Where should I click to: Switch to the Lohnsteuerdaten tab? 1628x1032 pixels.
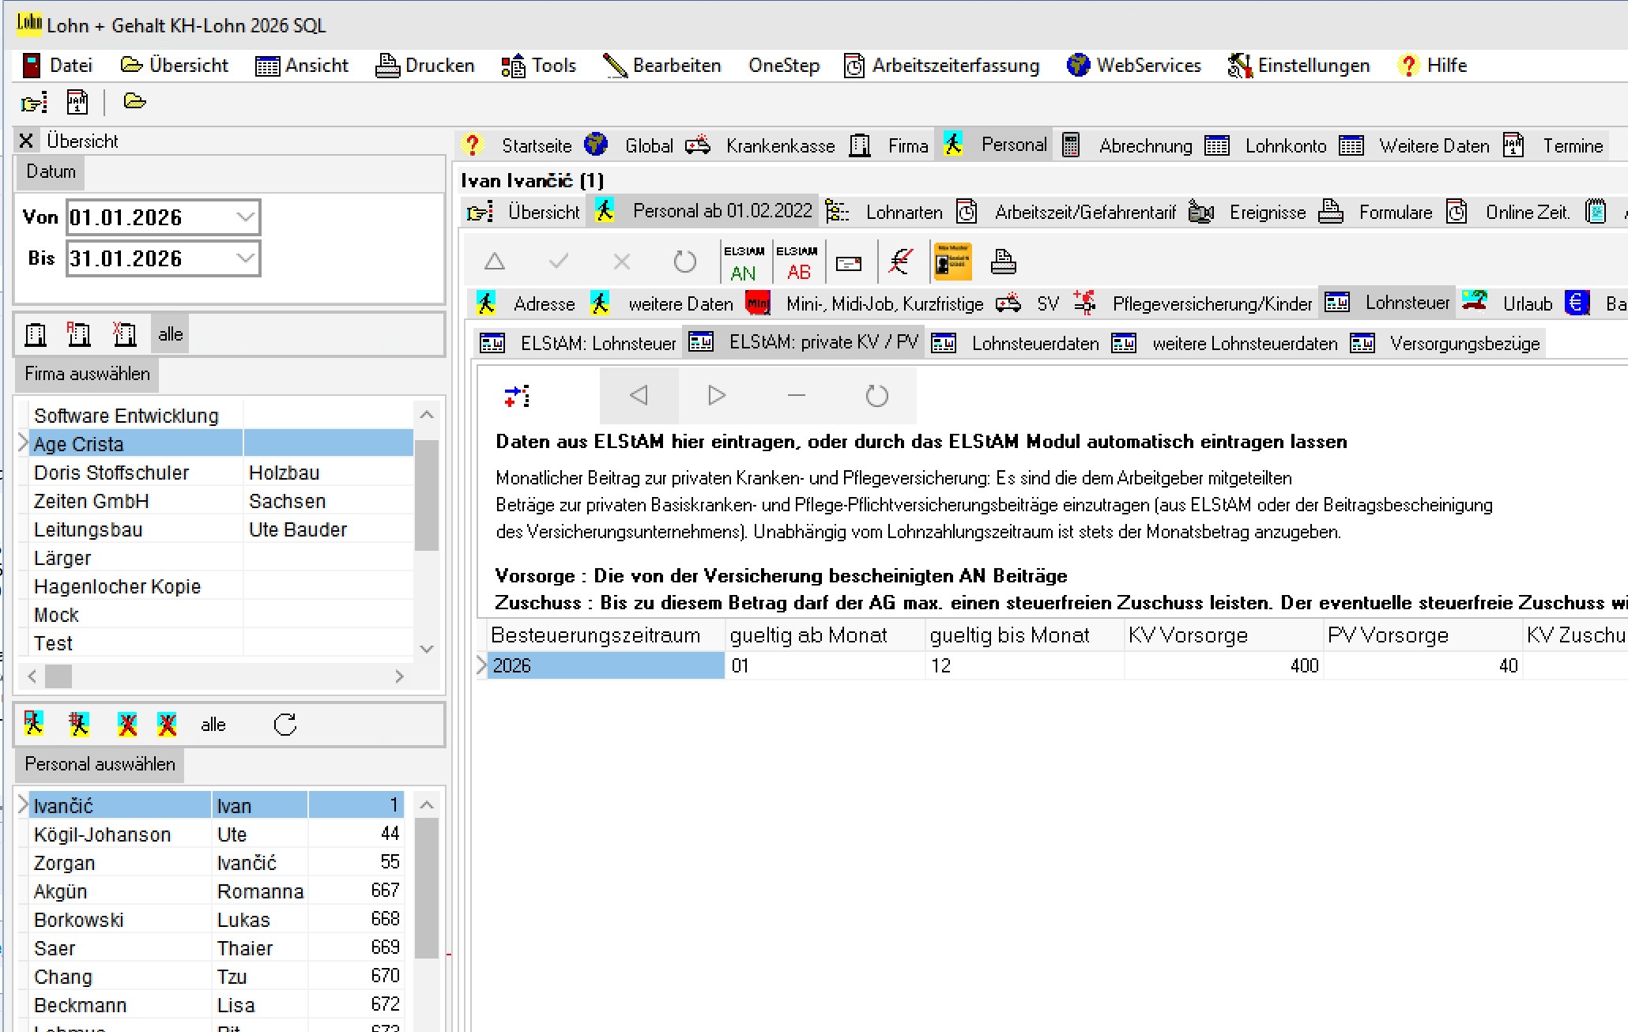1034,344
